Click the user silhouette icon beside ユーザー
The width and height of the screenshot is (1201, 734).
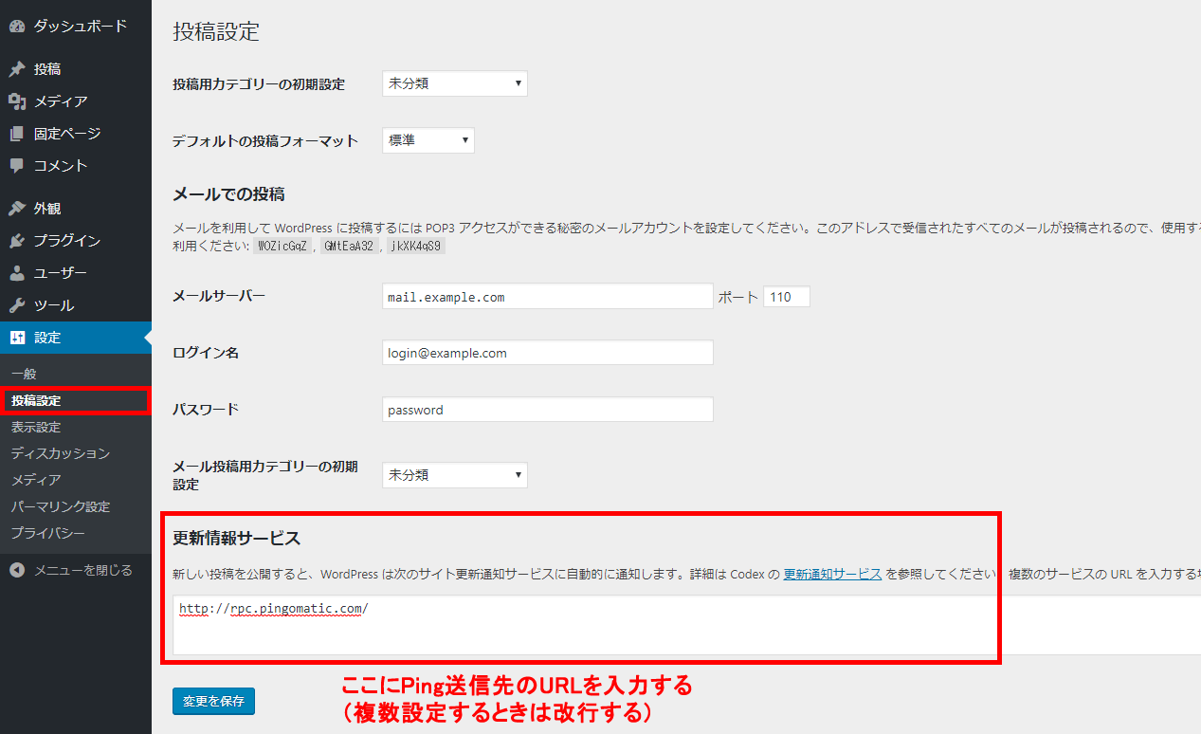coord(17,273)
